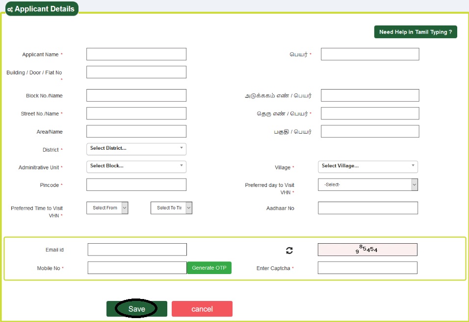Click the captcha refresh icon
The image size is (469, 322).
[289, 251]
